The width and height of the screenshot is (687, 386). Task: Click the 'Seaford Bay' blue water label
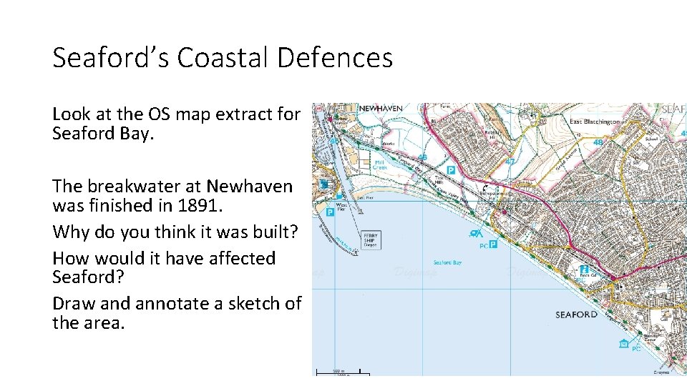pyautogui.click(x=447, y=262)
